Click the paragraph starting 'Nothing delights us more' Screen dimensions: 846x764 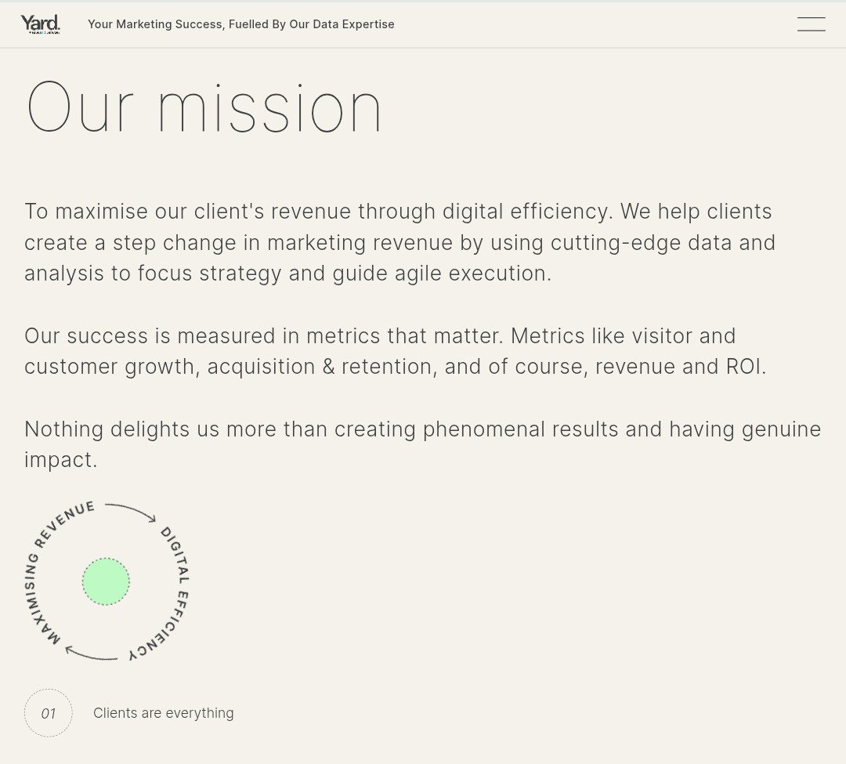click(x=422, y=444)
